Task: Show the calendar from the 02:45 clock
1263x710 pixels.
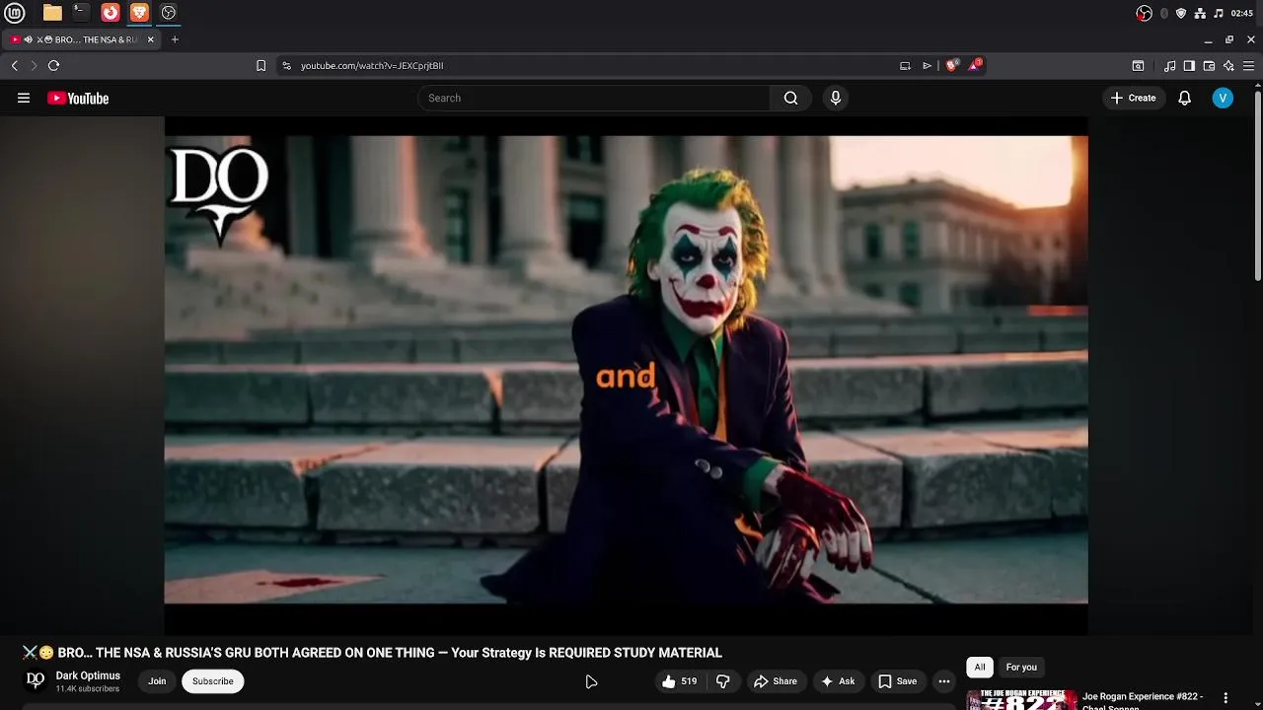Action: pos(1242,13)
